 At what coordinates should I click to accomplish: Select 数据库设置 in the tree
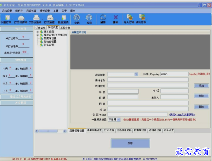[x=50, y=38]
